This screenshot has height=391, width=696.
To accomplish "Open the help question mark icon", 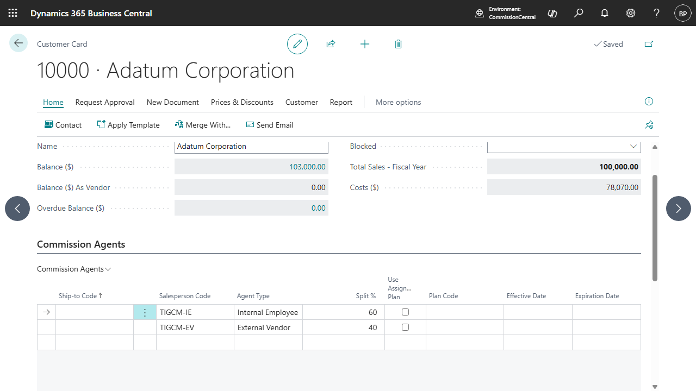I will pyautogui.click(x=657, y=13).
